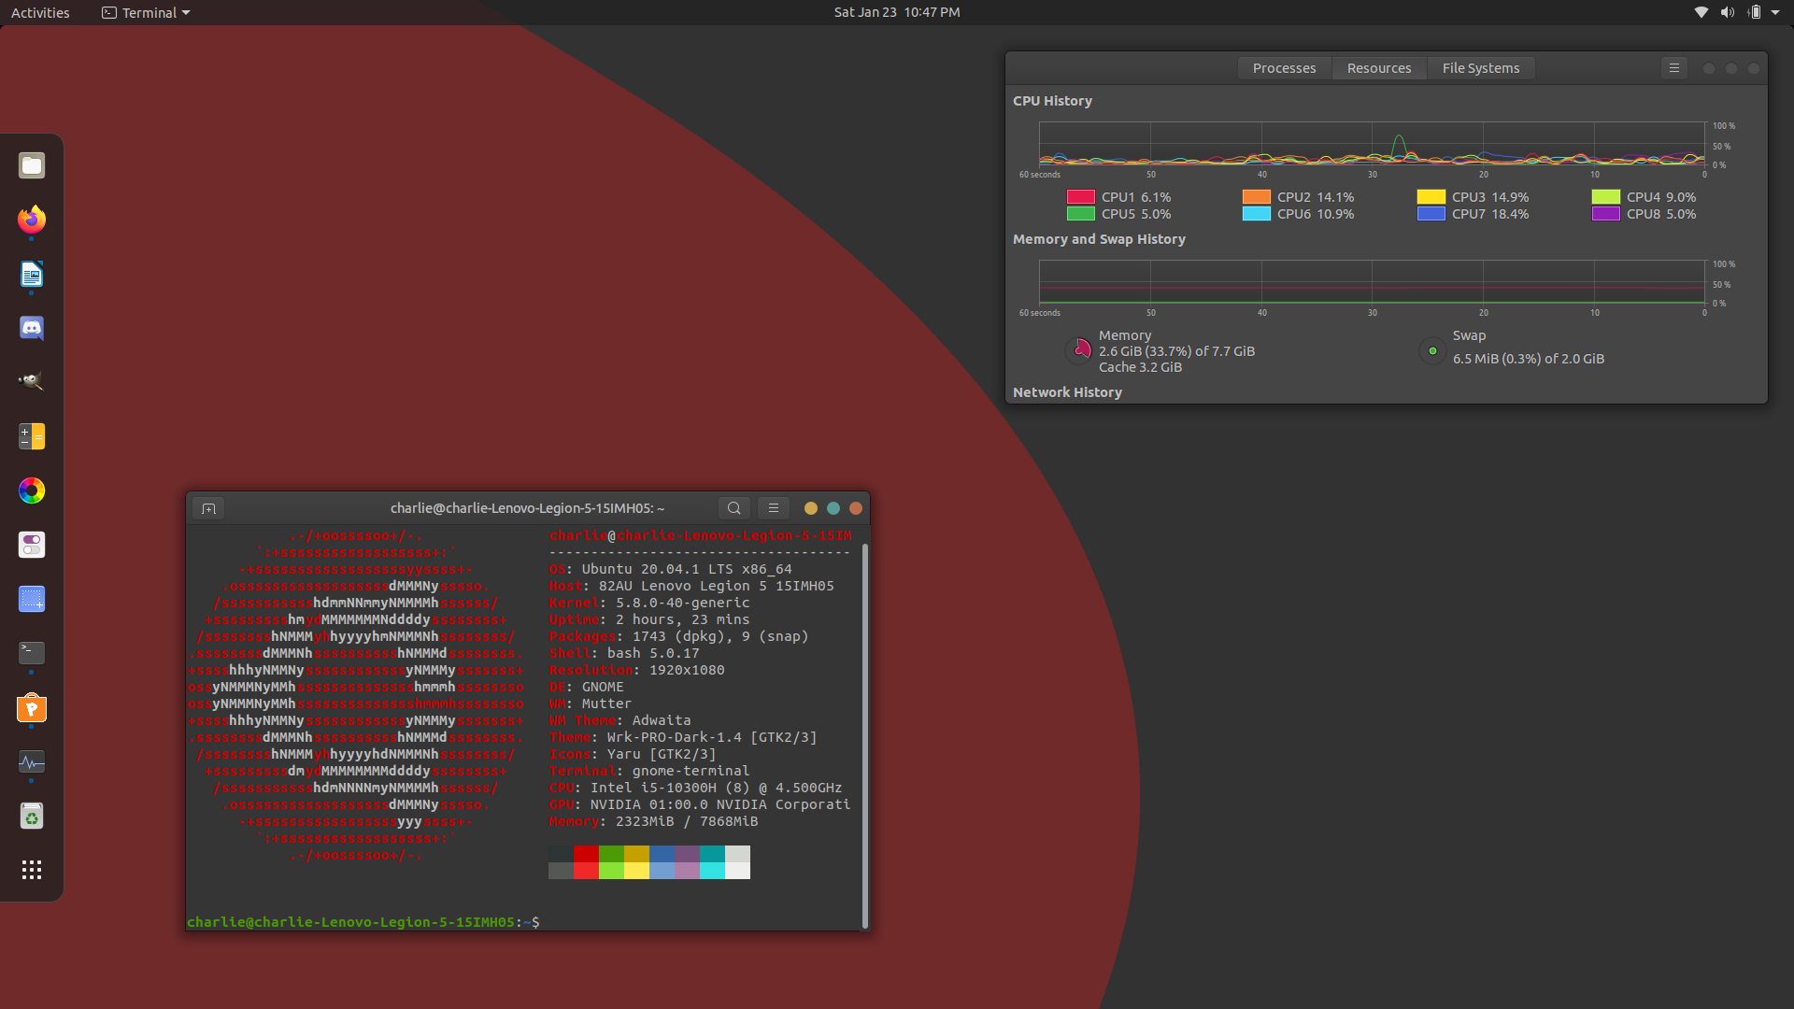Close the Terminal window with red button
The height and width of the screenshot is (1009, 1794).
tap(855, 508)
